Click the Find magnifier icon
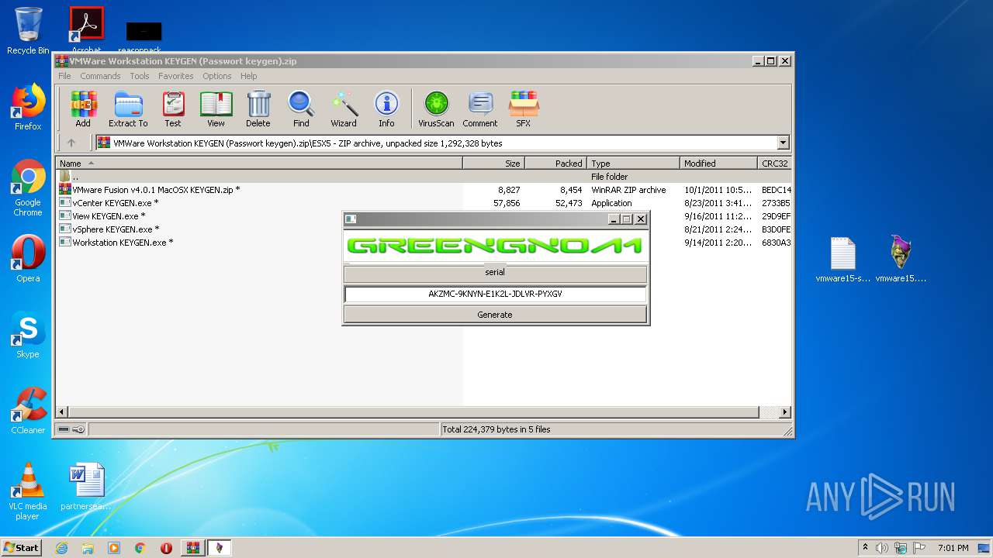Screen dimensions: 993x558 click(301, 108)
